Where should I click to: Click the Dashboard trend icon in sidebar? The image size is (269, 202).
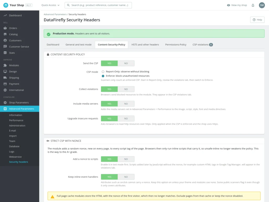pyautogui.click(x=5, y=16)
